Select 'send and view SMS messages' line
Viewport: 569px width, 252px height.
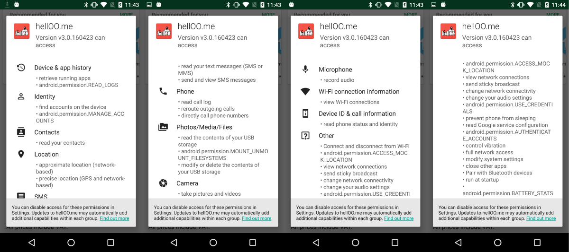tap(217, 80)
